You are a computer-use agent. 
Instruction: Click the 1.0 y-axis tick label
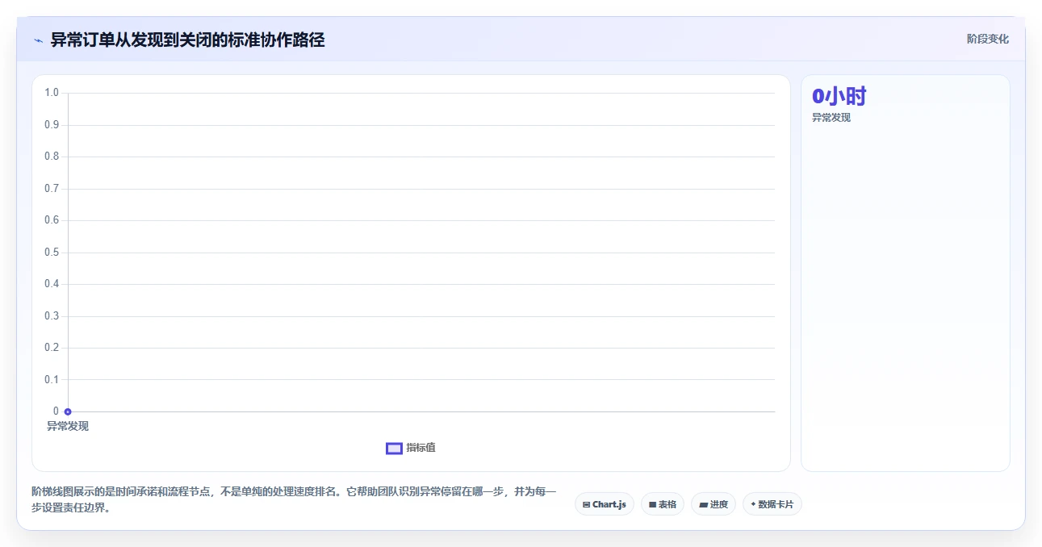52,93
